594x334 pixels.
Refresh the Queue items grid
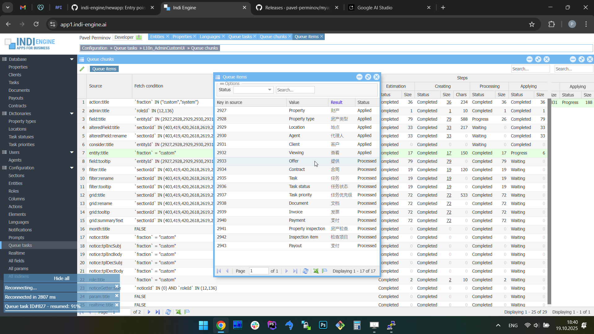pyautogui.click(x=306, y=271)
